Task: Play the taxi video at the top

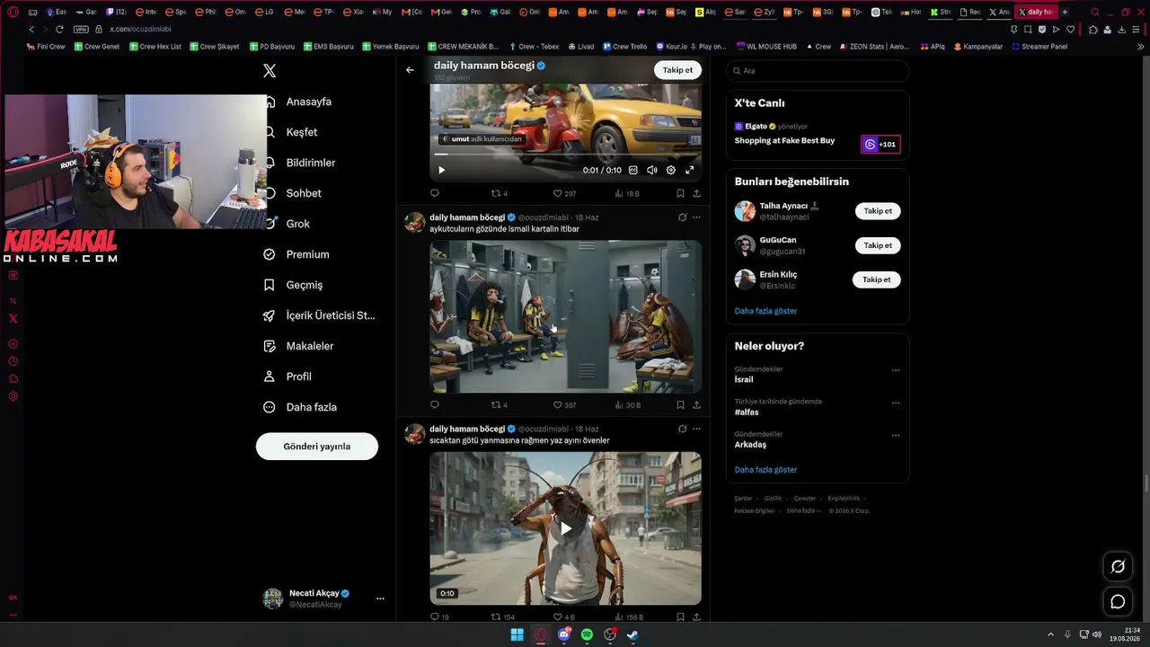Action: pos(441,170)
